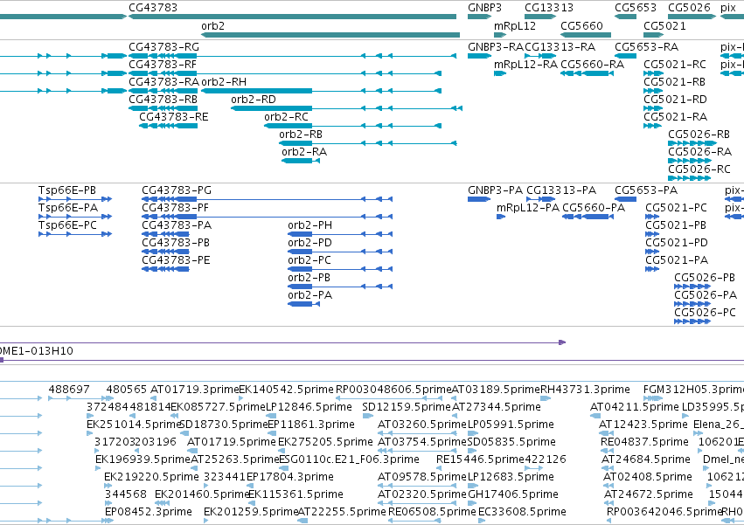Open transcript CG5653-RA
744x525 pixels.
[647, 47]
